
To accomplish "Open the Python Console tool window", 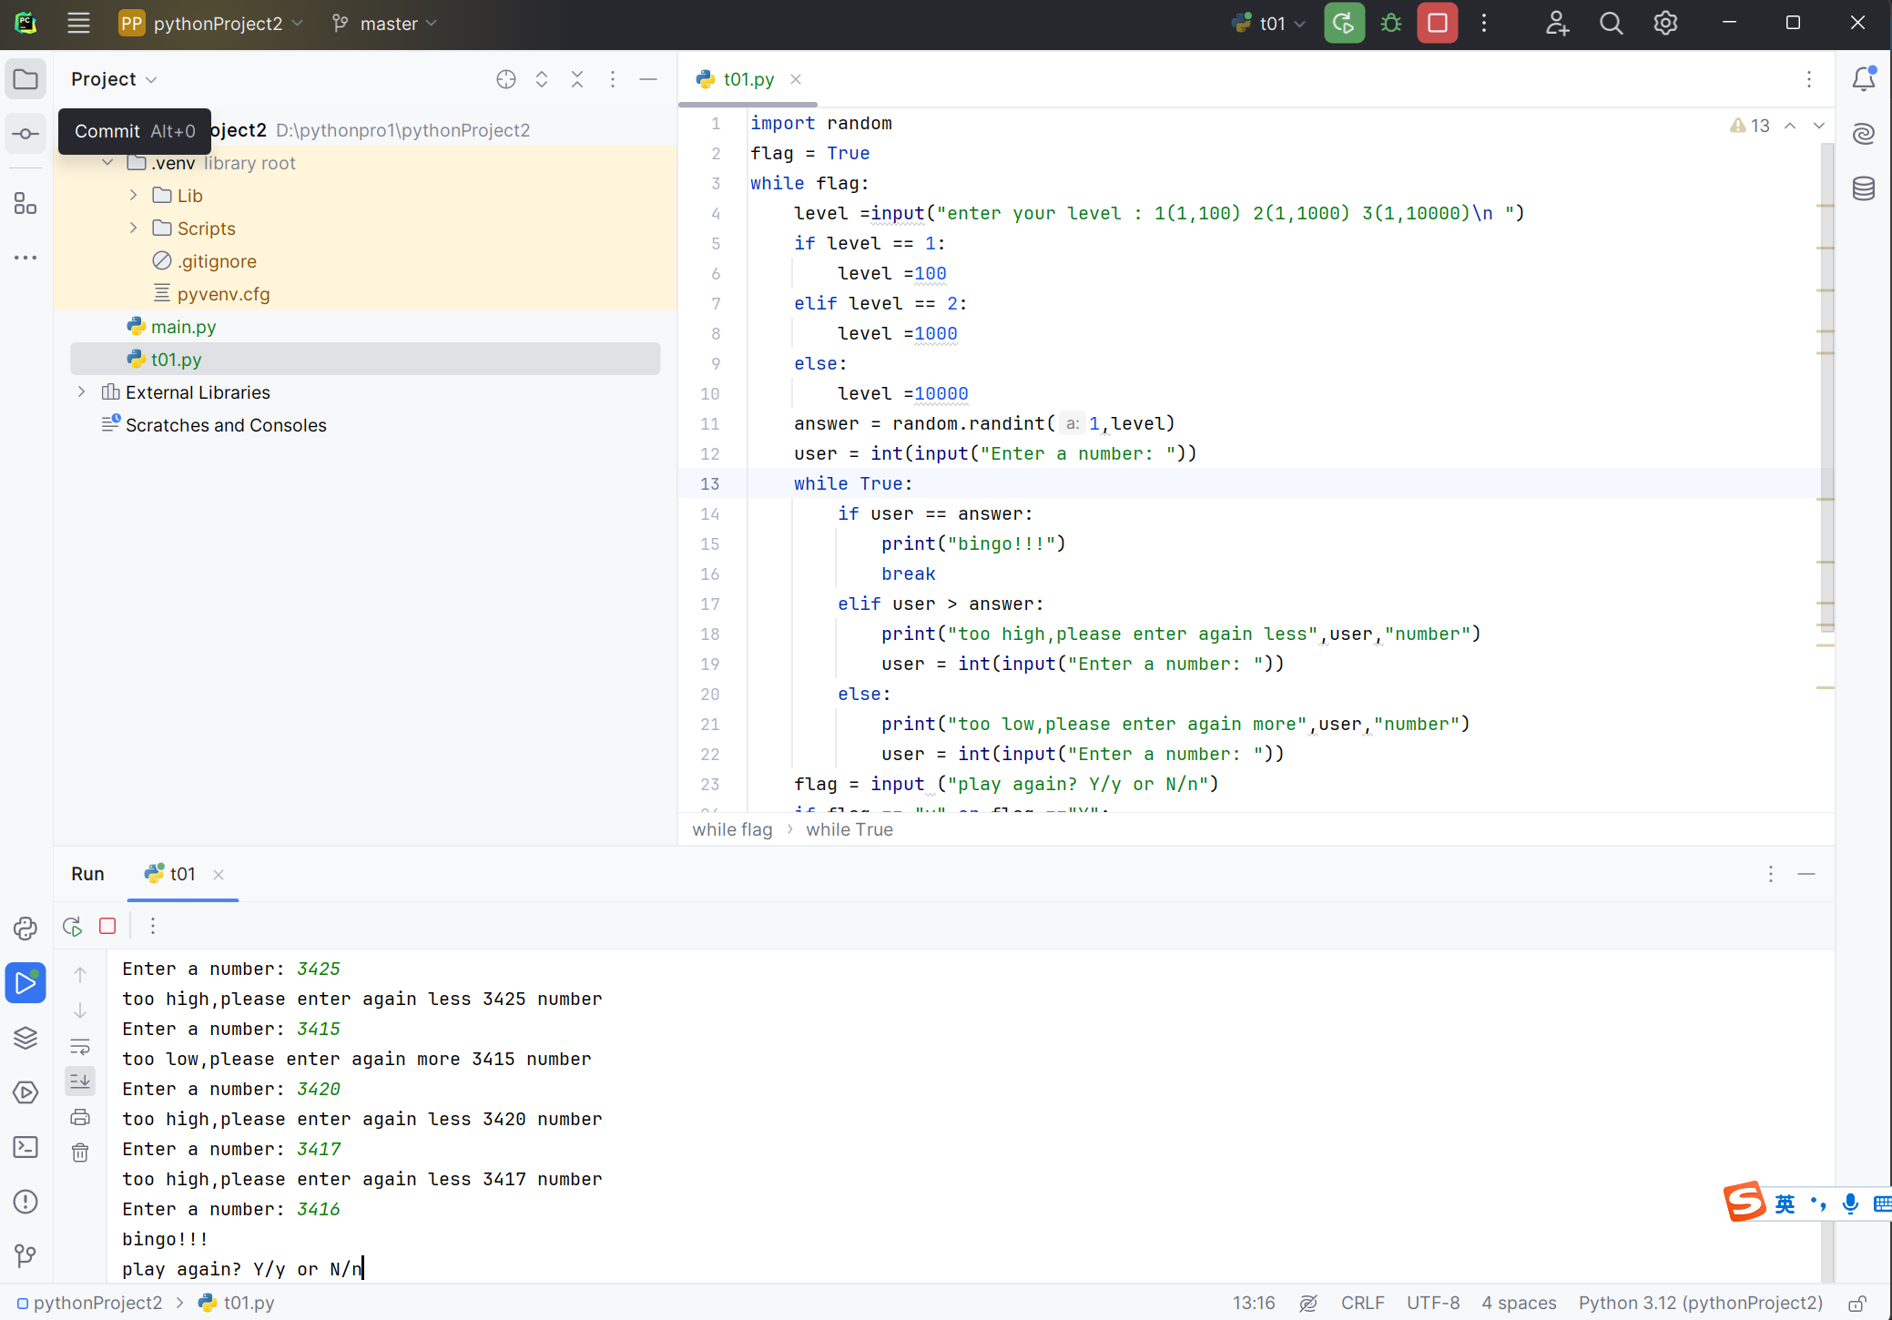I will [x=25, y=929].
